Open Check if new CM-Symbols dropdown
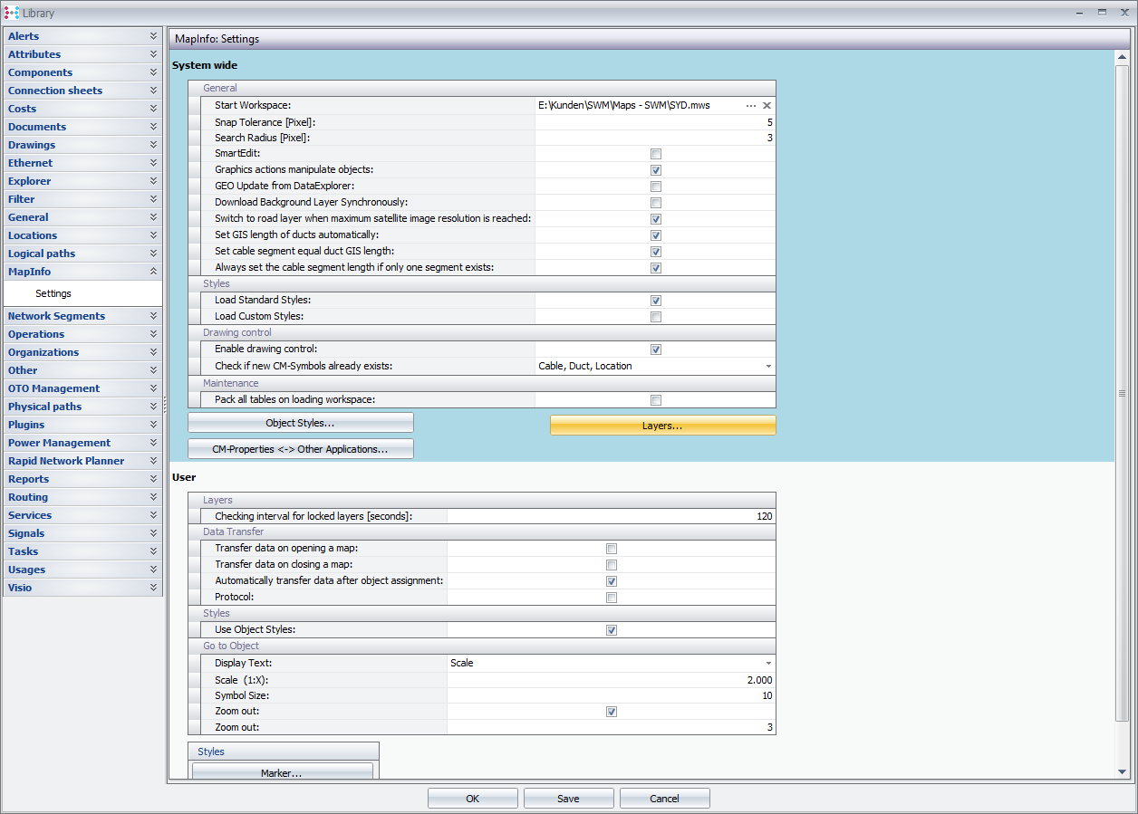Viewport: 1138px width, 814px height. click(x=768, y=366)
